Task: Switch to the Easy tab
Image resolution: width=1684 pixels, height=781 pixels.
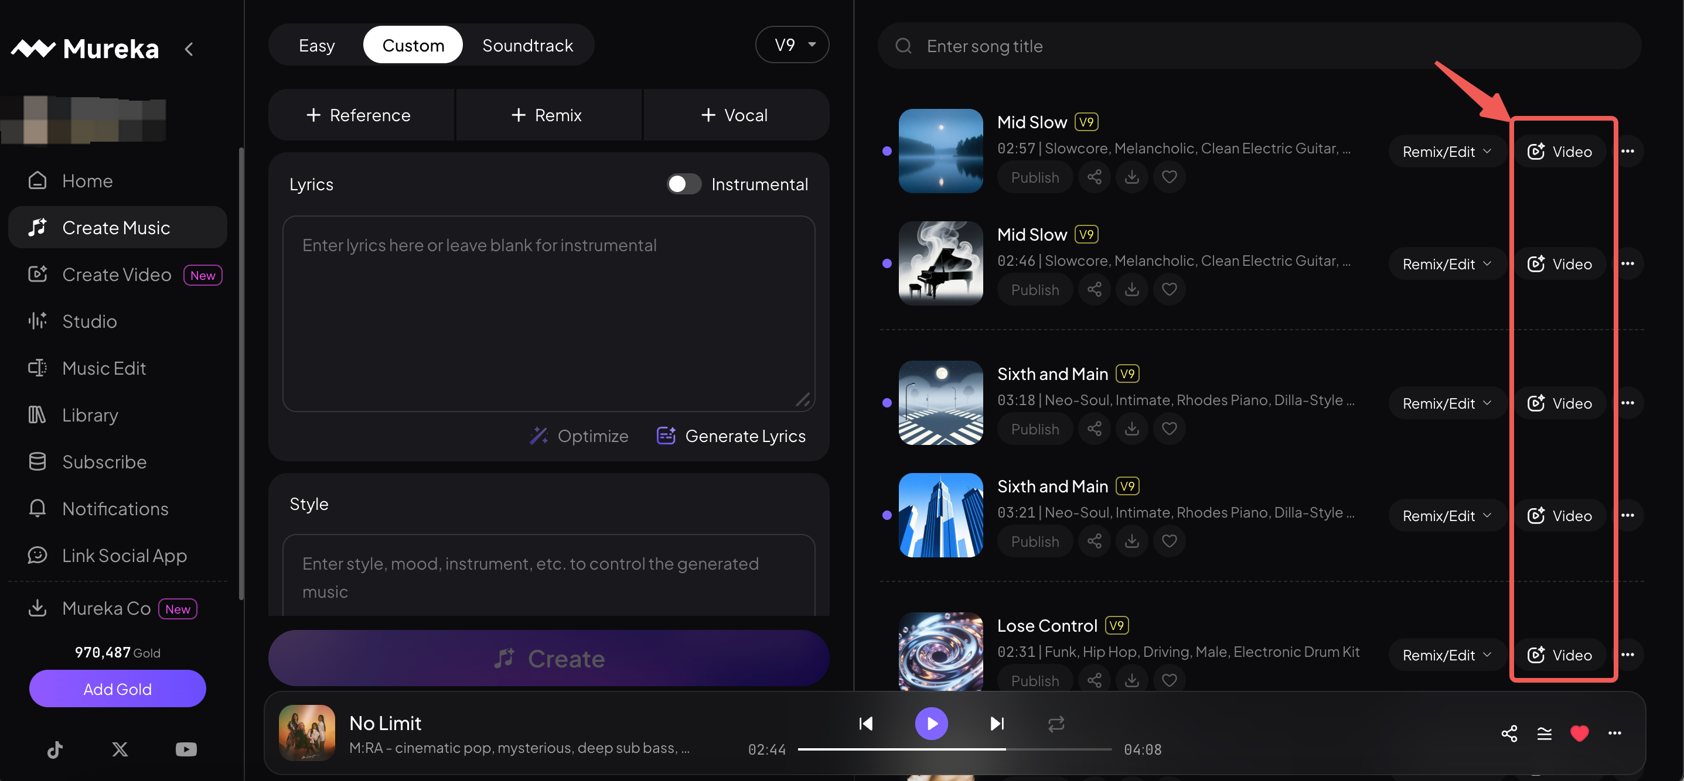Action: pos(316,45)
